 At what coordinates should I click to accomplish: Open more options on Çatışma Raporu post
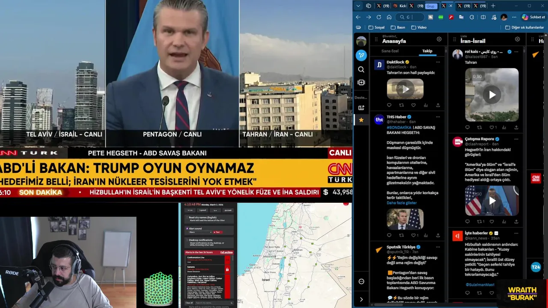(x=516, y=139)
